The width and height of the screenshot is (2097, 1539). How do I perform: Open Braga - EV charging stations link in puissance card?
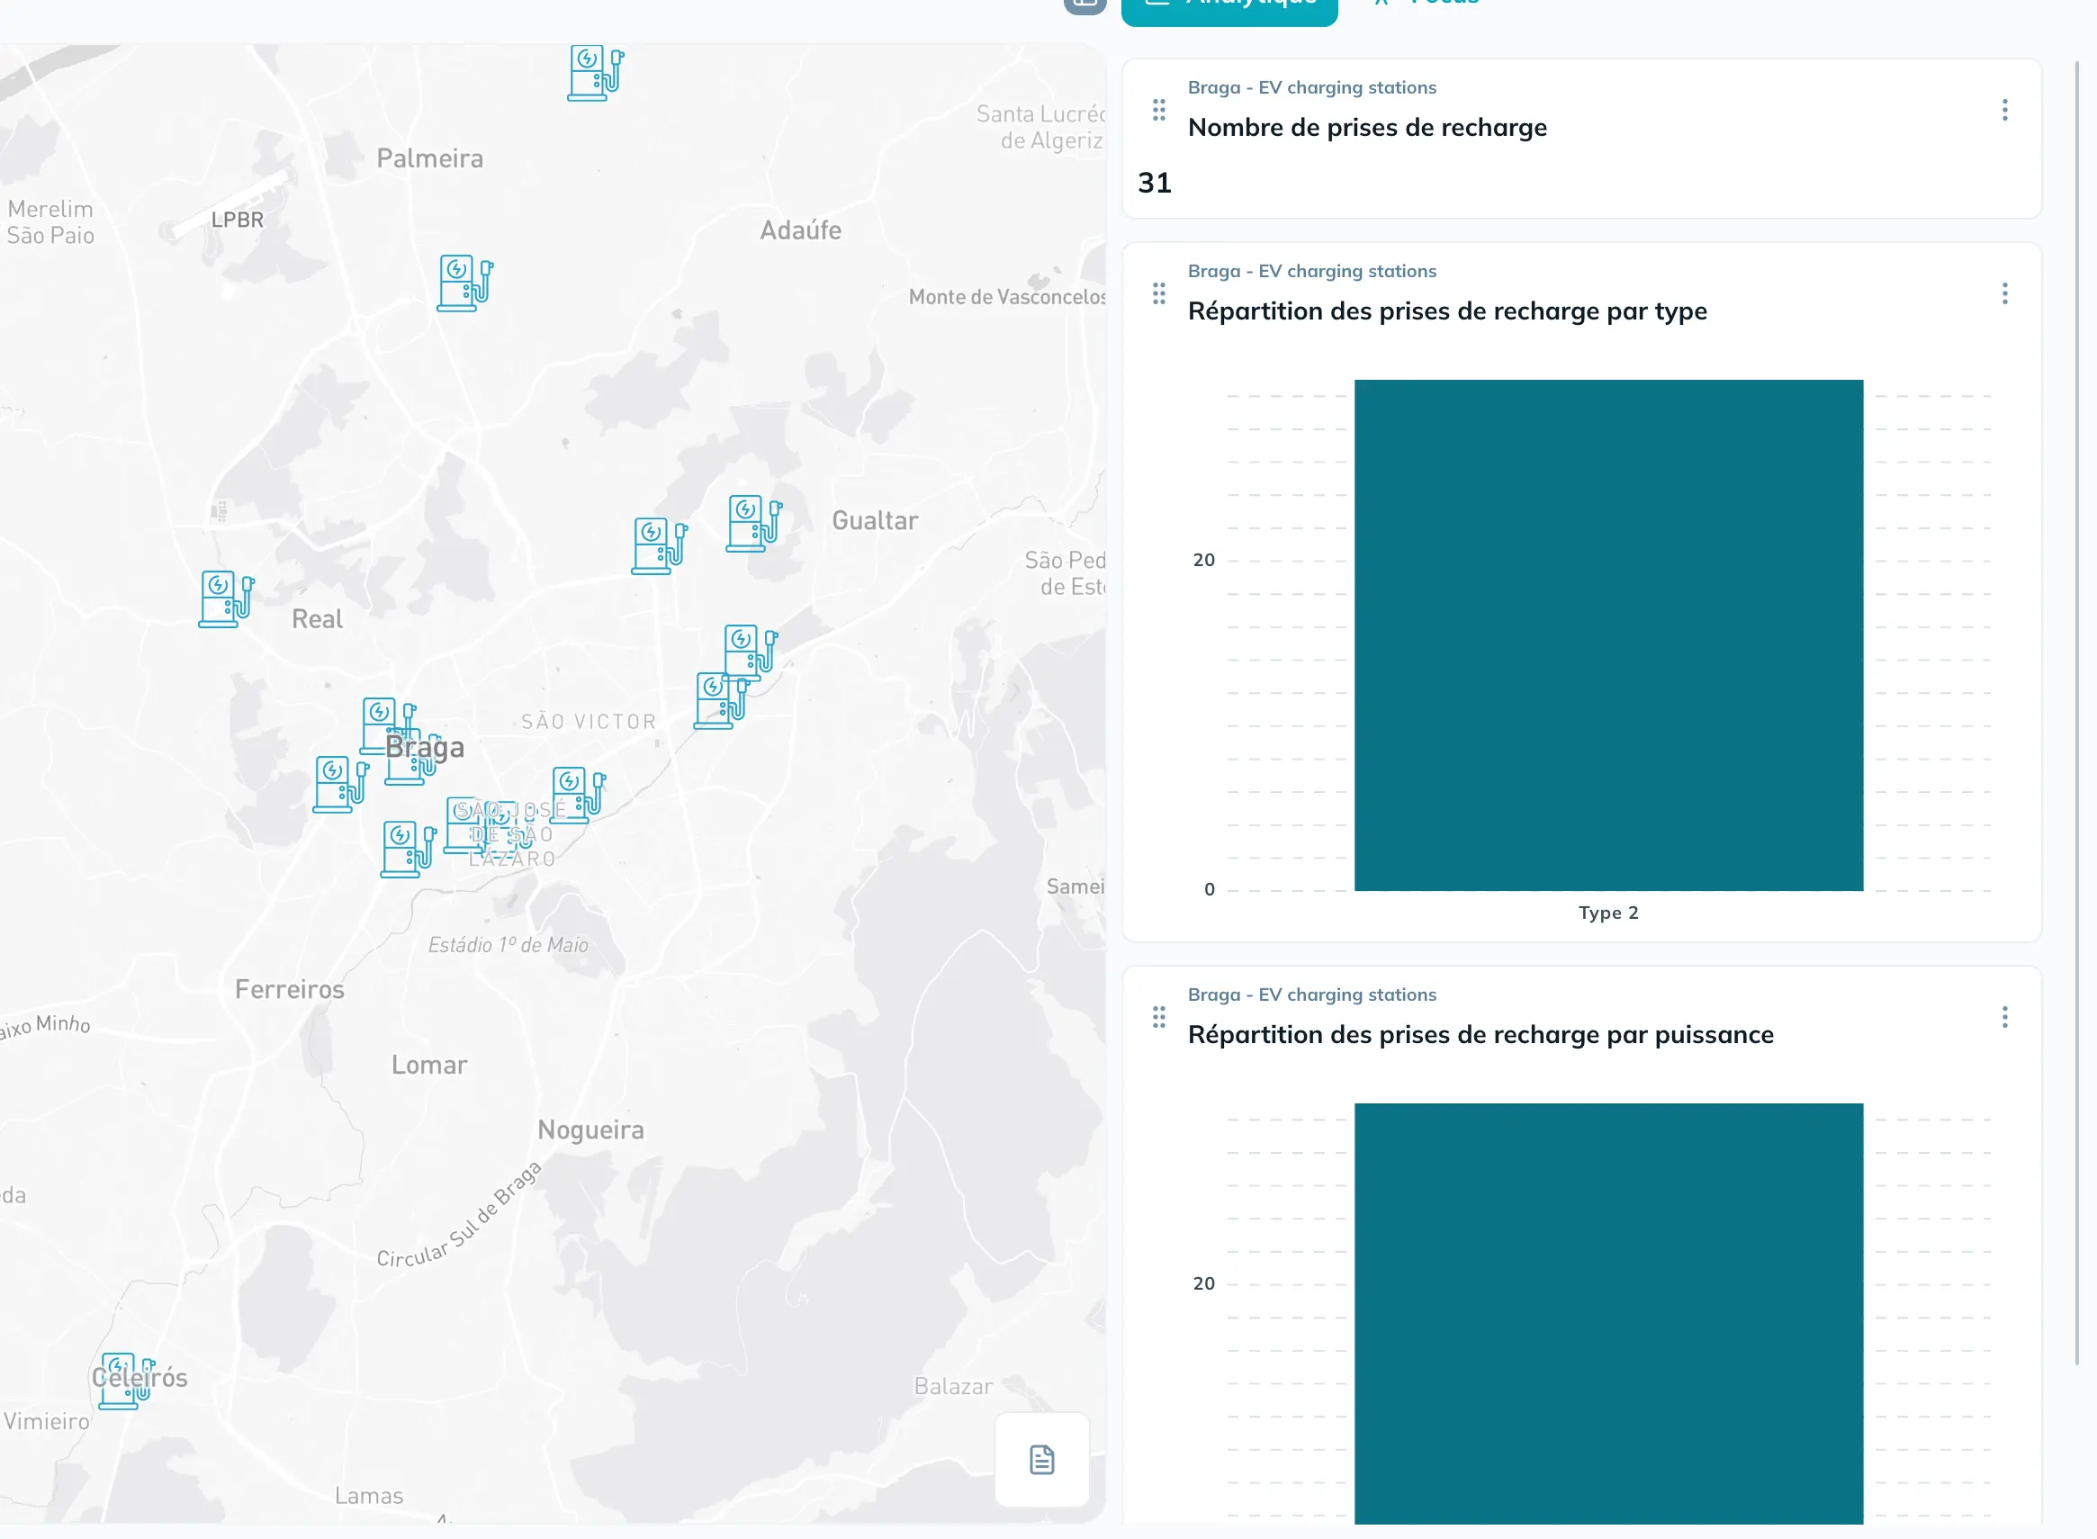coord(1310,994)
